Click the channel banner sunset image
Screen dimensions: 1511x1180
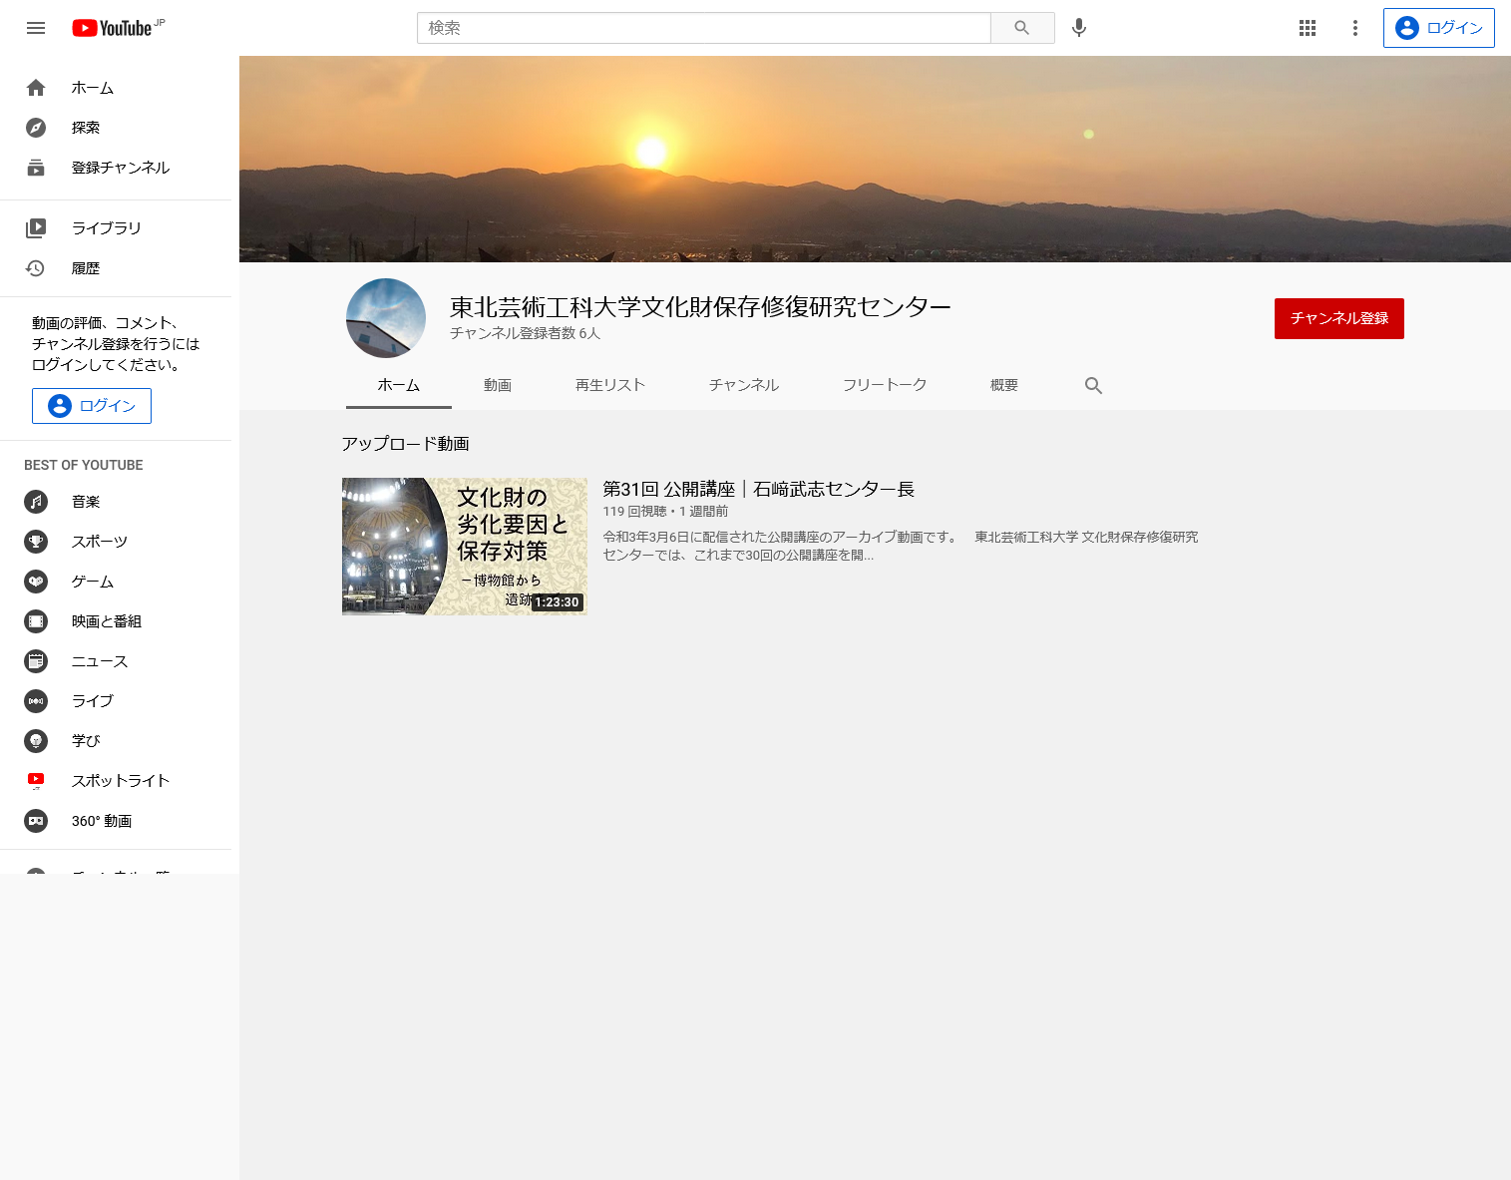(875, 159)
